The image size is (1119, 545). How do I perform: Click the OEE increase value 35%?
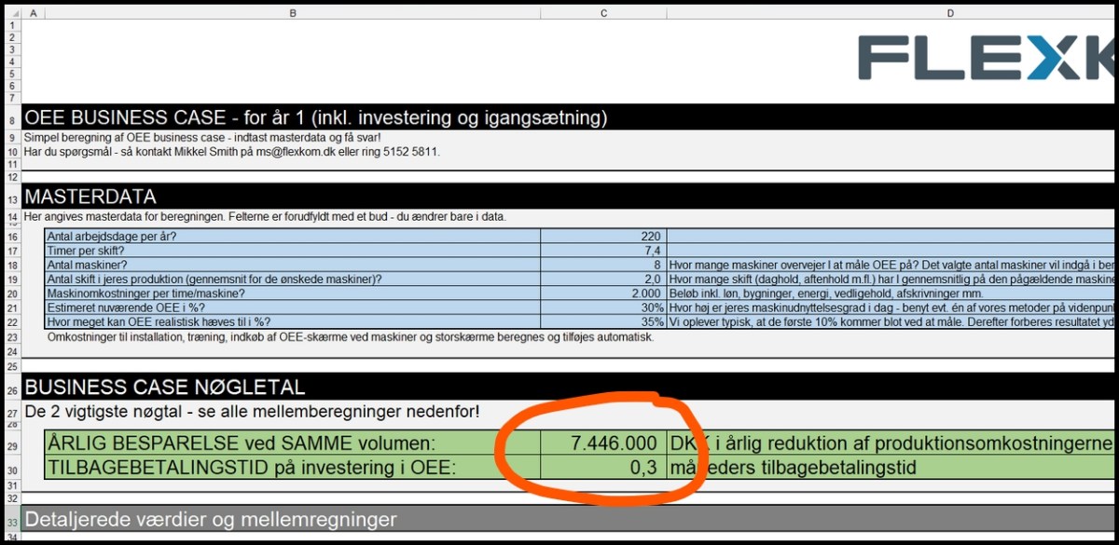coord(603,322)
